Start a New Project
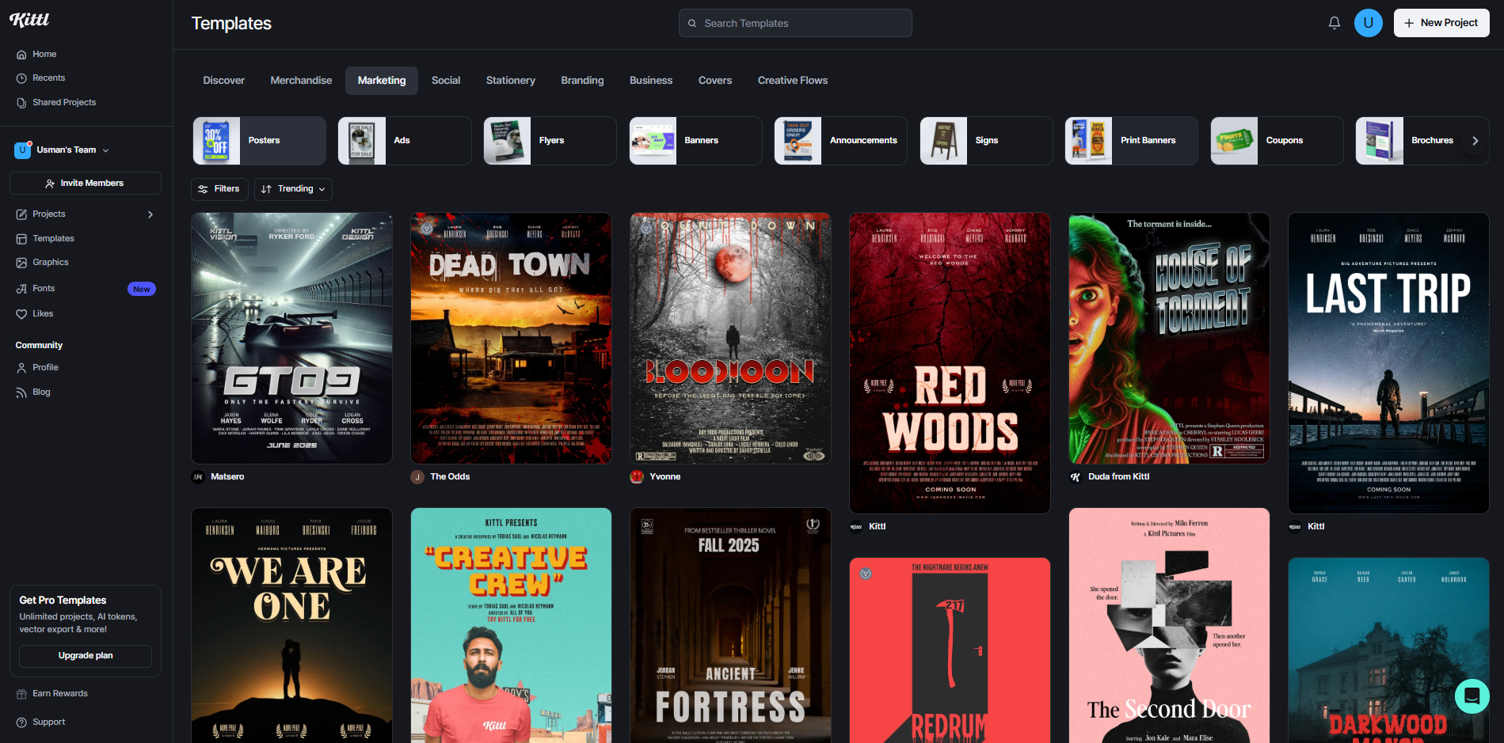Image resolution: width=1504 pixels, height=743 pixels. (x=1441, y=23)
